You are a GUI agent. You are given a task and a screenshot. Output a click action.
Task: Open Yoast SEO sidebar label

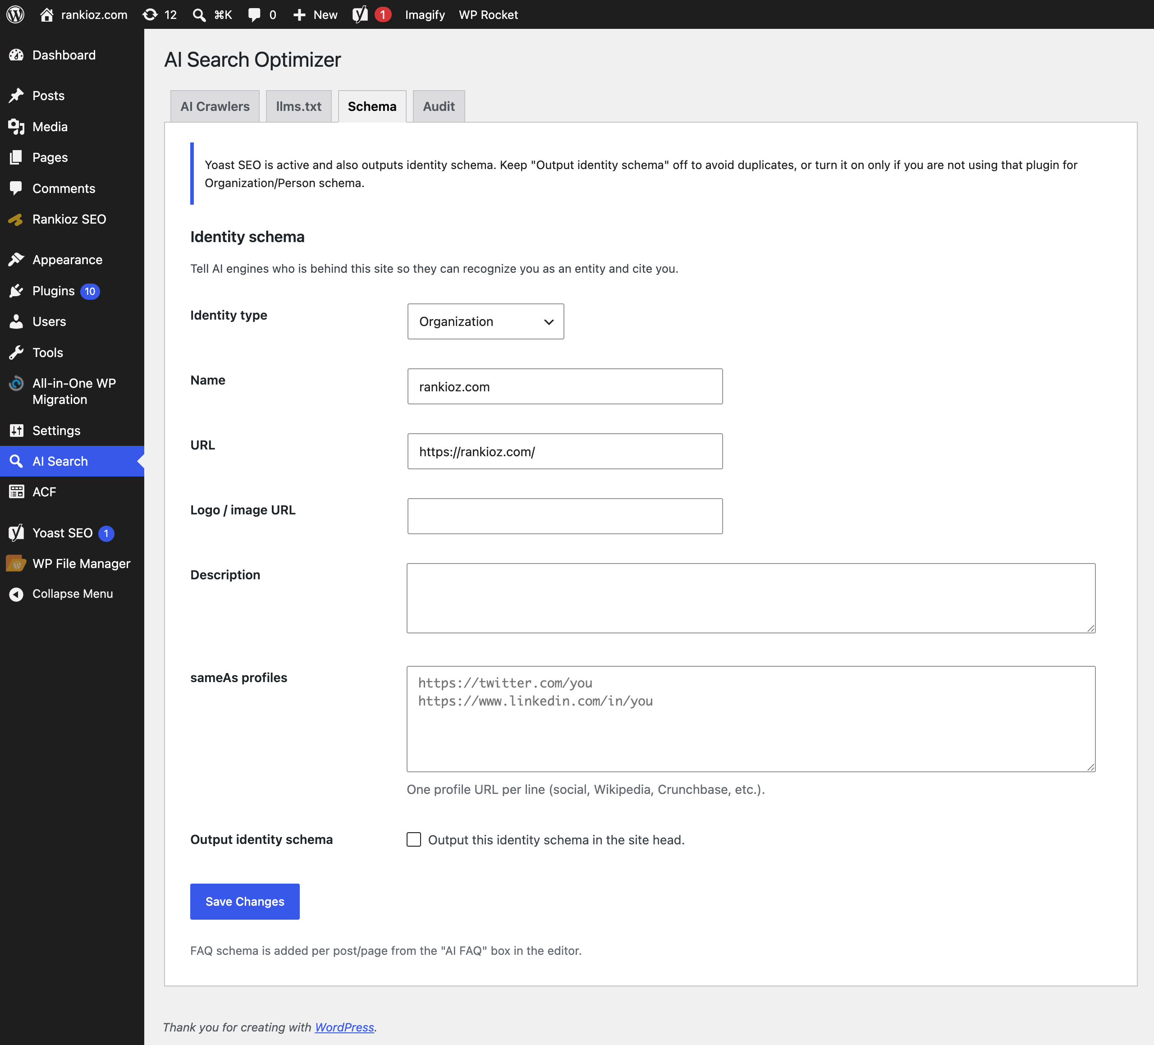(62, 532)
